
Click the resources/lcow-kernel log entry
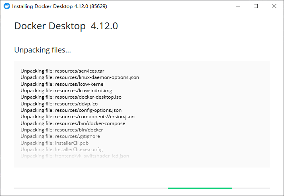coord(62,84)
